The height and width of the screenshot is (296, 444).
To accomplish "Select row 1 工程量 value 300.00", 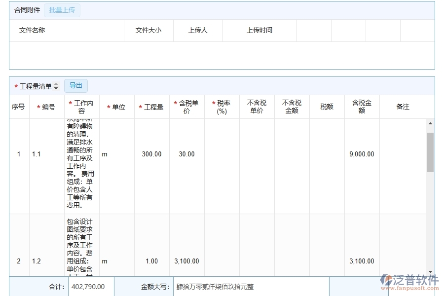I will (x=151, y=154).
